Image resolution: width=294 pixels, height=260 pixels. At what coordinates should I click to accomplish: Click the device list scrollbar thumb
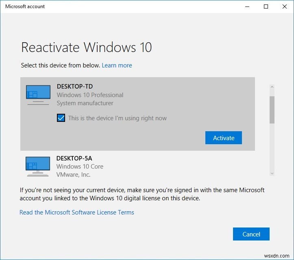[272, 110]
